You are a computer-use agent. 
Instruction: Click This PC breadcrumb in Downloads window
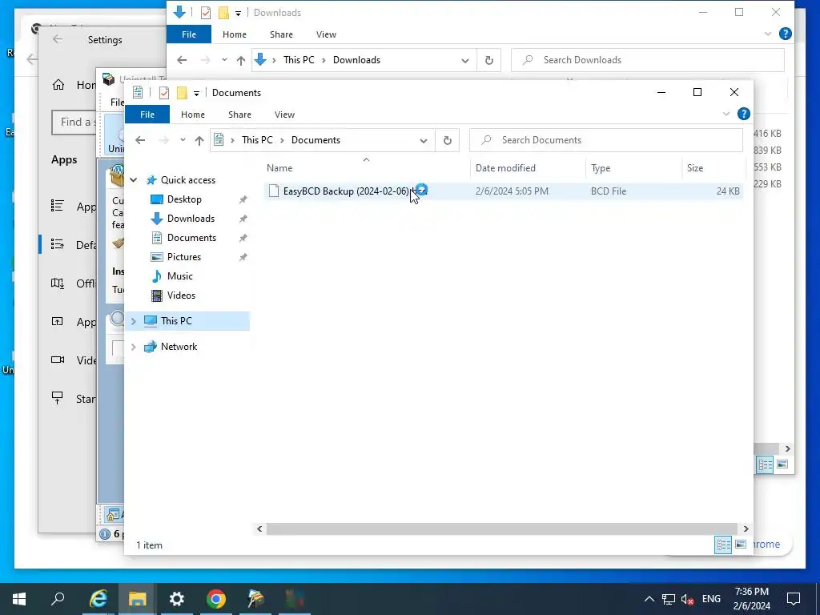[x=299, y=60]
